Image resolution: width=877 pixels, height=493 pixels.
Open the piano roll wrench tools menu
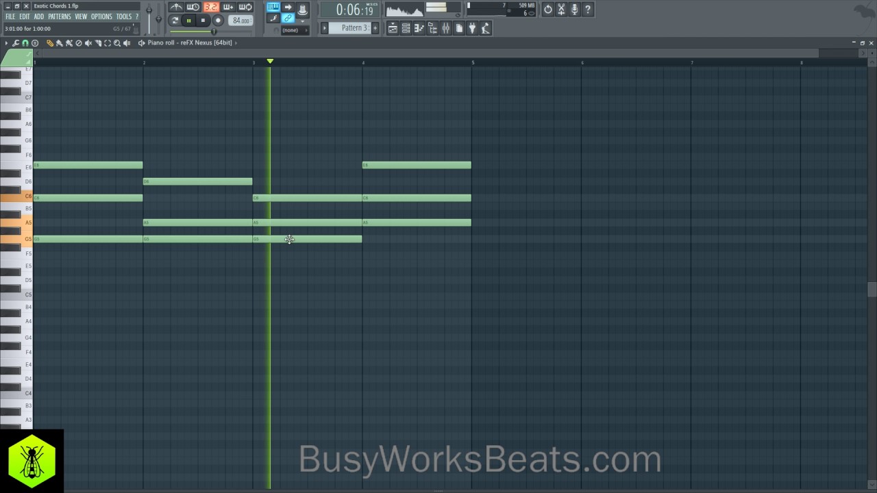(x=16, y=42)
